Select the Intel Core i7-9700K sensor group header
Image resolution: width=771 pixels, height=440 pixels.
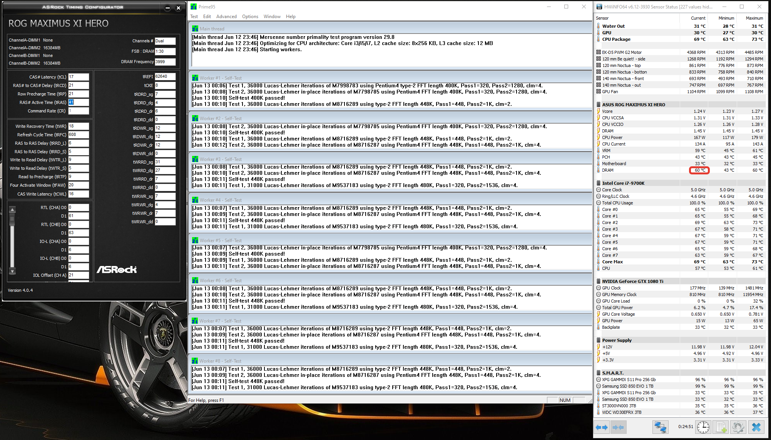coord(623,183)
